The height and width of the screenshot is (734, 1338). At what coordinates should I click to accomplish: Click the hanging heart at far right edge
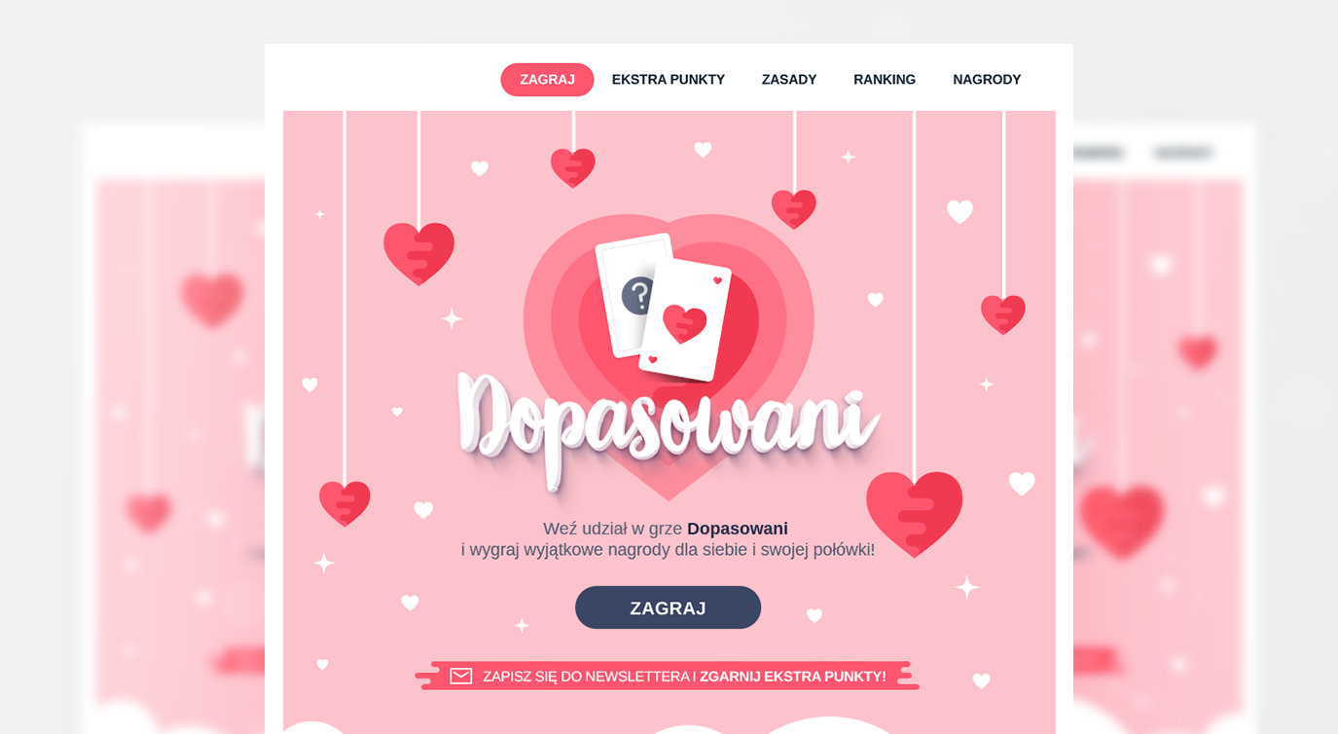tap(1003, 314)
